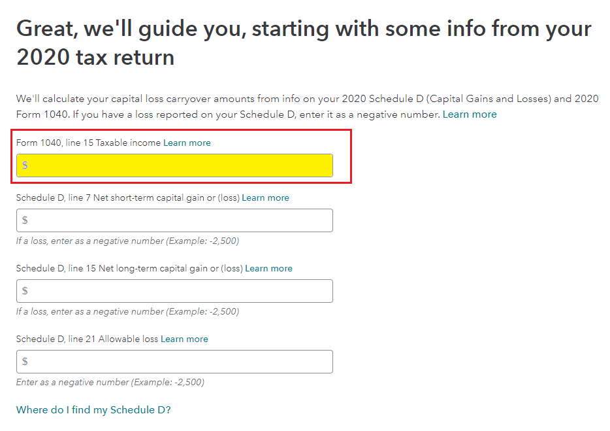Open Learn more for Net short-term capital gain

pos(265,198)
